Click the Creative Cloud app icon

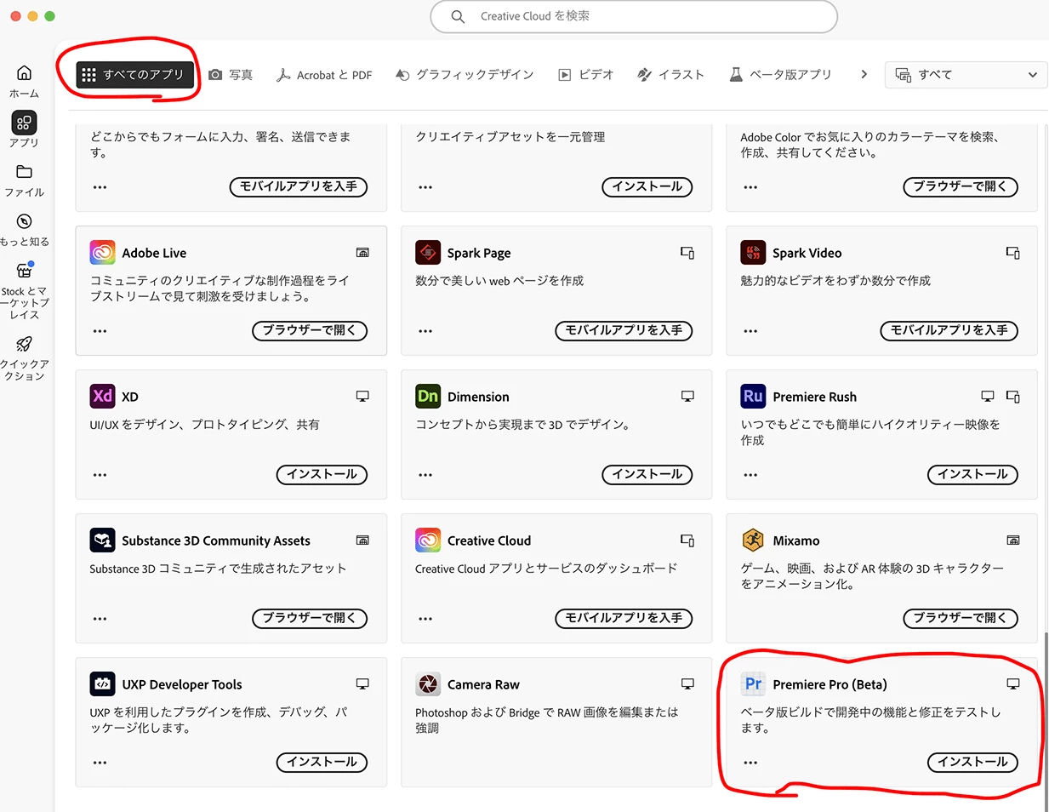coord(428,540)
